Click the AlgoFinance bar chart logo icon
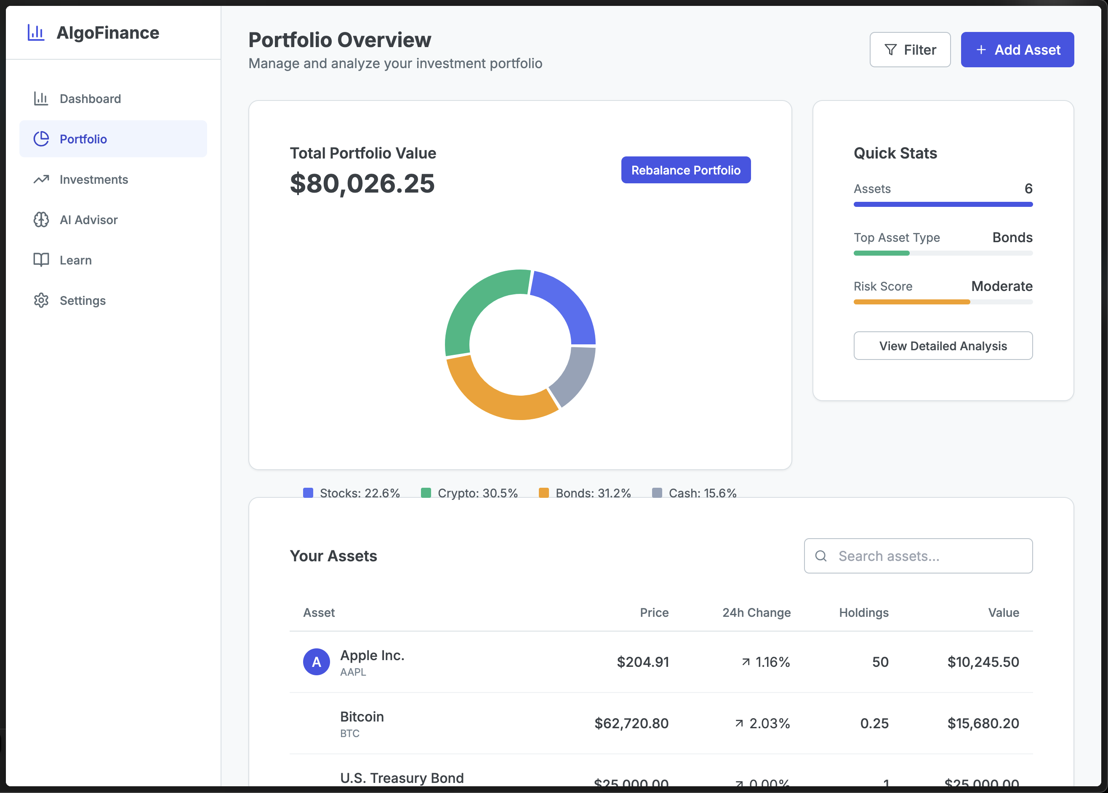 tap(36, 33)
